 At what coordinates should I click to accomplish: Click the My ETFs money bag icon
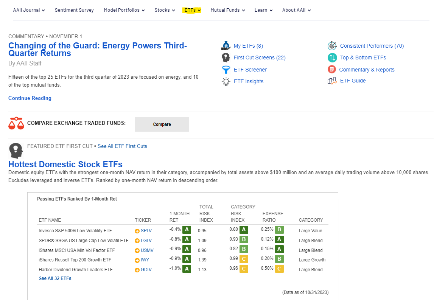pos(226,46)
